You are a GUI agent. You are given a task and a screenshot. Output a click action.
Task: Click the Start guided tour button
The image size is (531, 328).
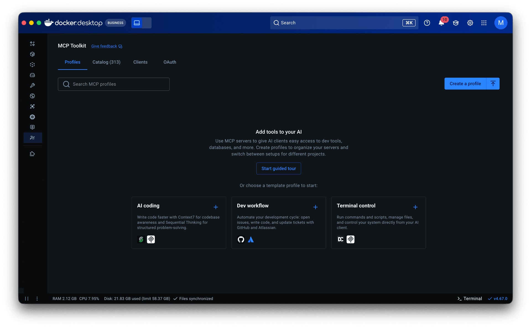(278, 168)
